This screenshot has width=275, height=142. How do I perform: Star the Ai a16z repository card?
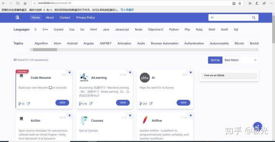191,72
